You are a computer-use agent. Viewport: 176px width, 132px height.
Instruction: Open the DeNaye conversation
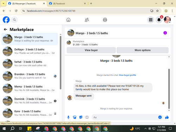click(30, 51)
